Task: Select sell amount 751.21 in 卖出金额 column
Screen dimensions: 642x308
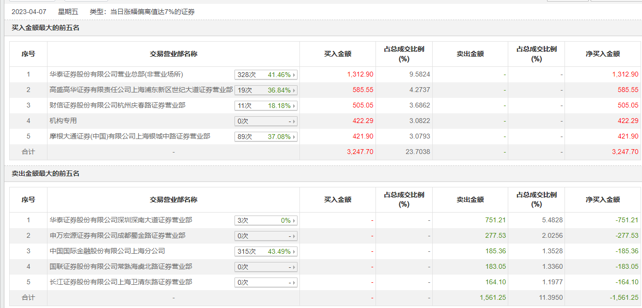Action: (x=496, y=220)
